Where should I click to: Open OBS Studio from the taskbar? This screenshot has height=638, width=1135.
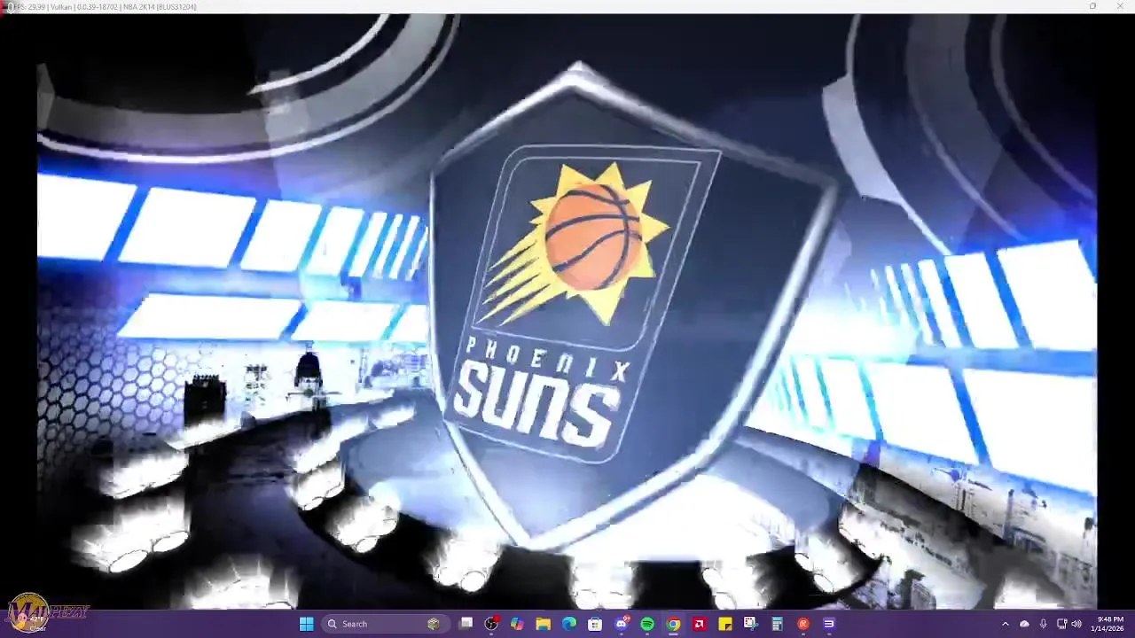(x=492, y=624)
